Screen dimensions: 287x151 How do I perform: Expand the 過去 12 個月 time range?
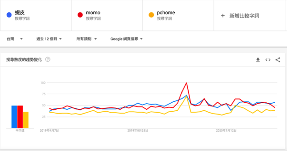tap(49, 39)
